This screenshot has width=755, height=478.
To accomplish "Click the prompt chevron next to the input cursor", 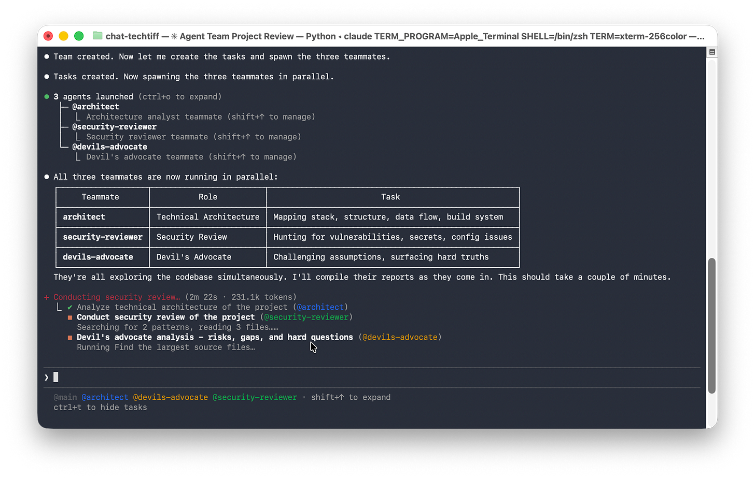I will click(x=46, y=376).
